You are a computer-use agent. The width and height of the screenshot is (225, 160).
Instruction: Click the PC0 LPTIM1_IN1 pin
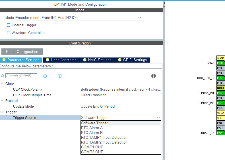point(220,93)
